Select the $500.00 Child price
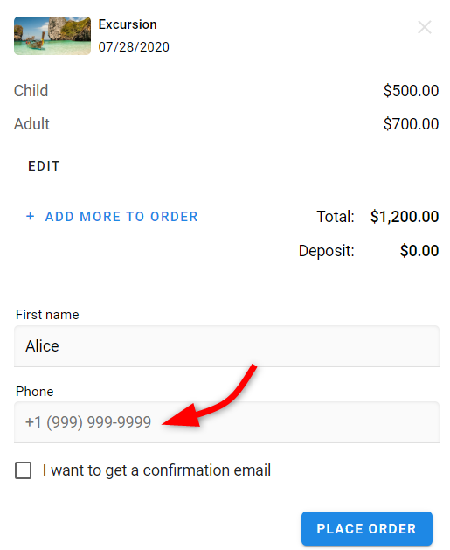 click(x=411, y=91)
